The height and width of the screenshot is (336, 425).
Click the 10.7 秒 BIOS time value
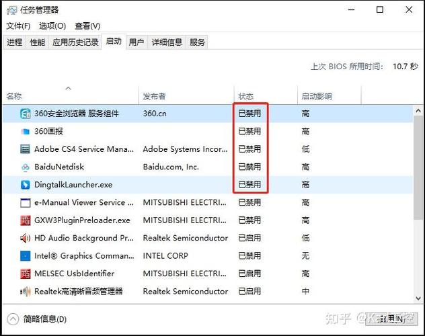[405, 67]
